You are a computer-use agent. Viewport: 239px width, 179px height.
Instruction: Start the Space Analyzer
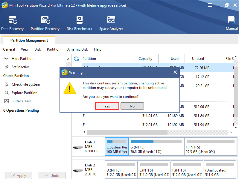coord(111,23)
